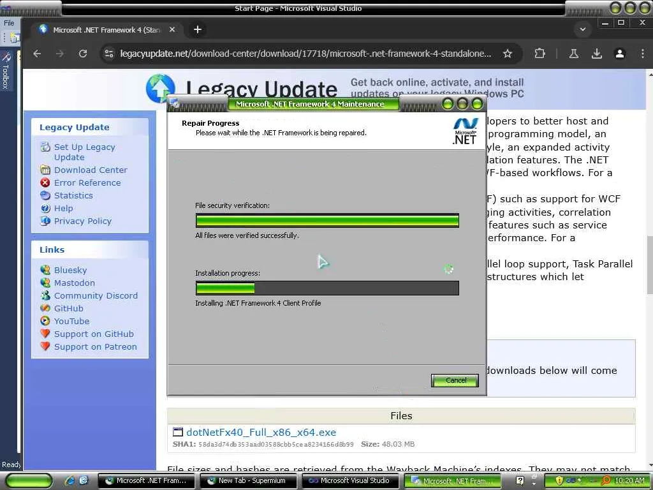This screenshot has width=653, height=490.
Task: Open the GitHub link in Links
Action: tap(69, 309)
